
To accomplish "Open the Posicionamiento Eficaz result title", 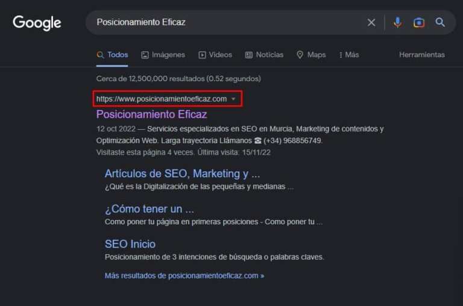I will tap(151, 114).
